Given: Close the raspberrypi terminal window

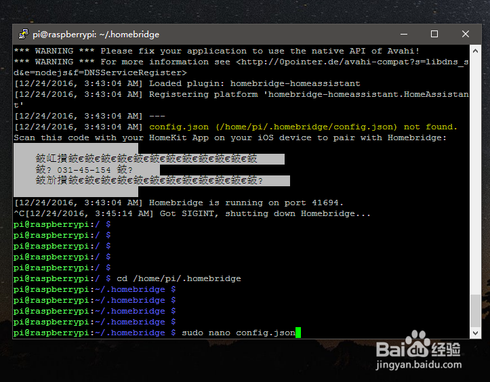Looking at the screenshot, I should (466, 34).
